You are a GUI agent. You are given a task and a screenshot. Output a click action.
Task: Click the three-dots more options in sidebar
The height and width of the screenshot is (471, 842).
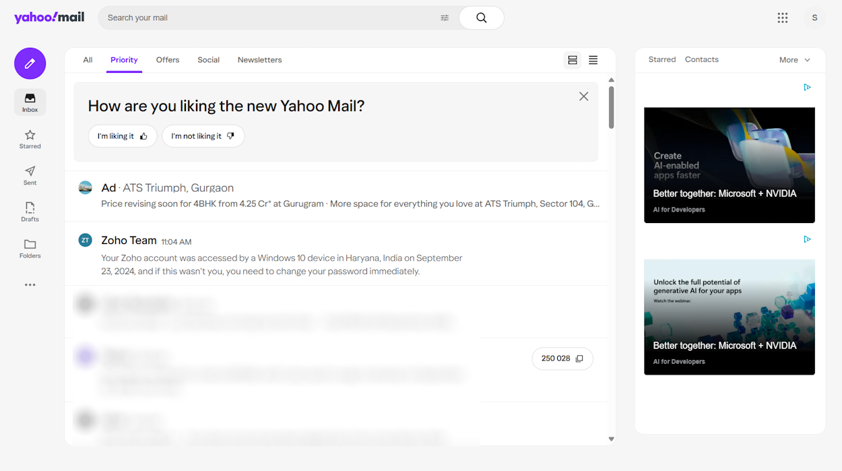(x=30, y=284)
